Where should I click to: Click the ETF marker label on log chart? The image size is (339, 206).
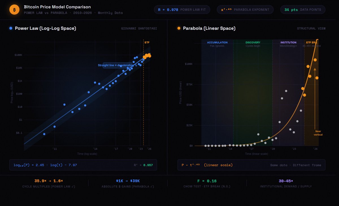click(x=147, y=42)
